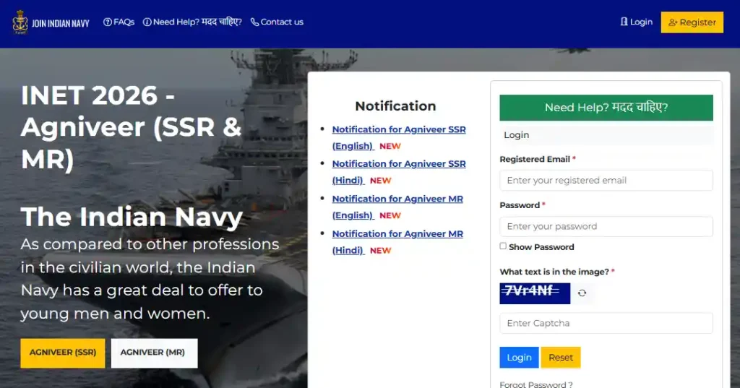740x388 pixels.
Task: Refresh the captcha image
Action: coord(582,293)
